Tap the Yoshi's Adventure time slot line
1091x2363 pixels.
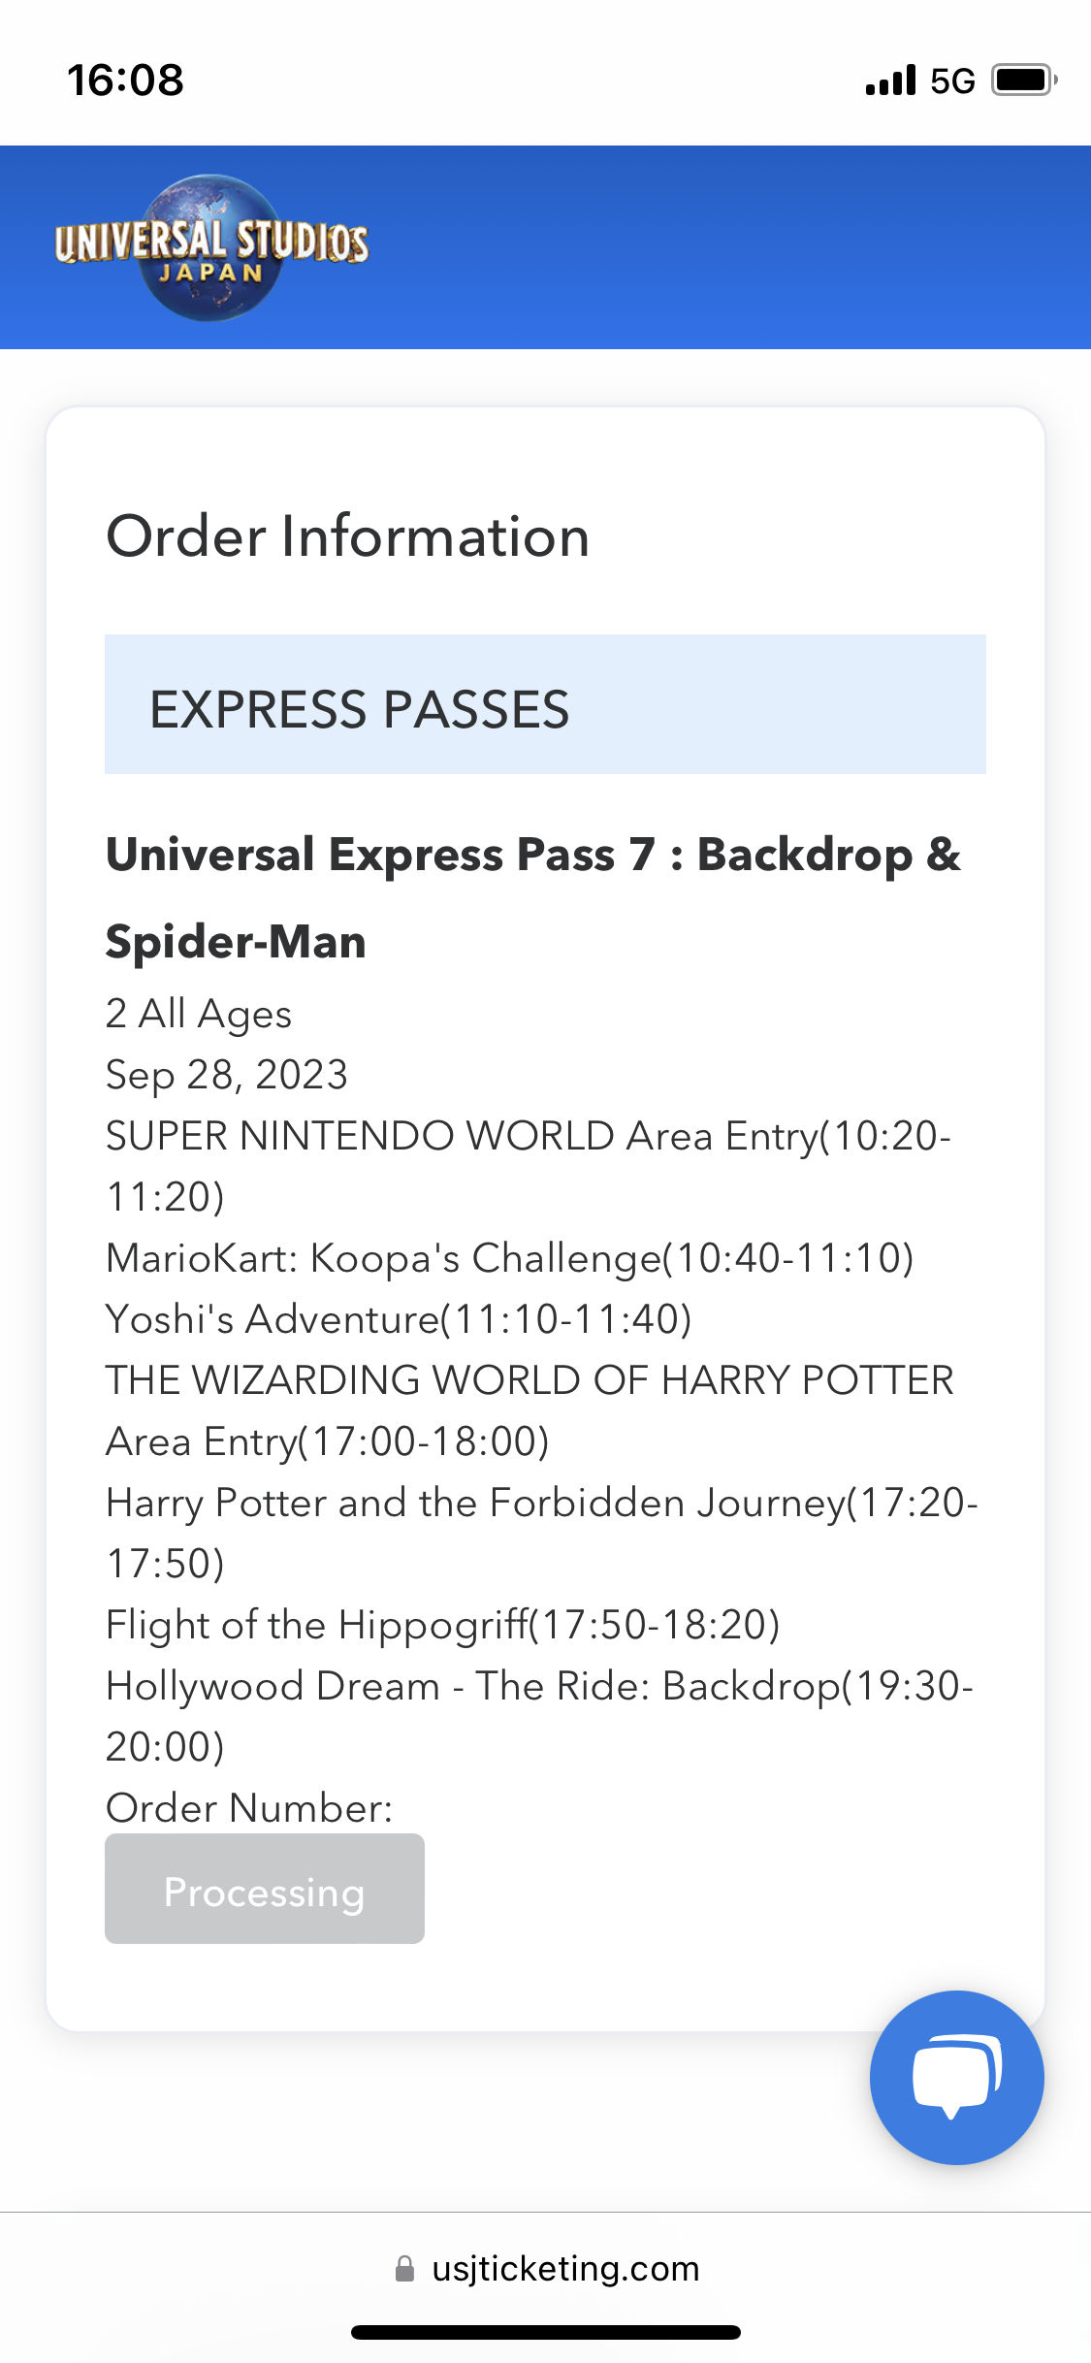pos(399,1319)
